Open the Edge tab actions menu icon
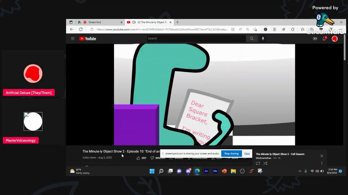The width and height of the screenshot is (348, 195). pyautogui.click(x=71, y=22)
